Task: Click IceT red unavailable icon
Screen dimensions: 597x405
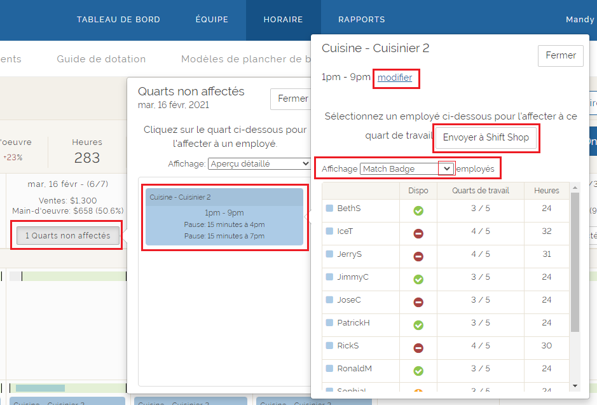Action: click(x=418, y=233)
